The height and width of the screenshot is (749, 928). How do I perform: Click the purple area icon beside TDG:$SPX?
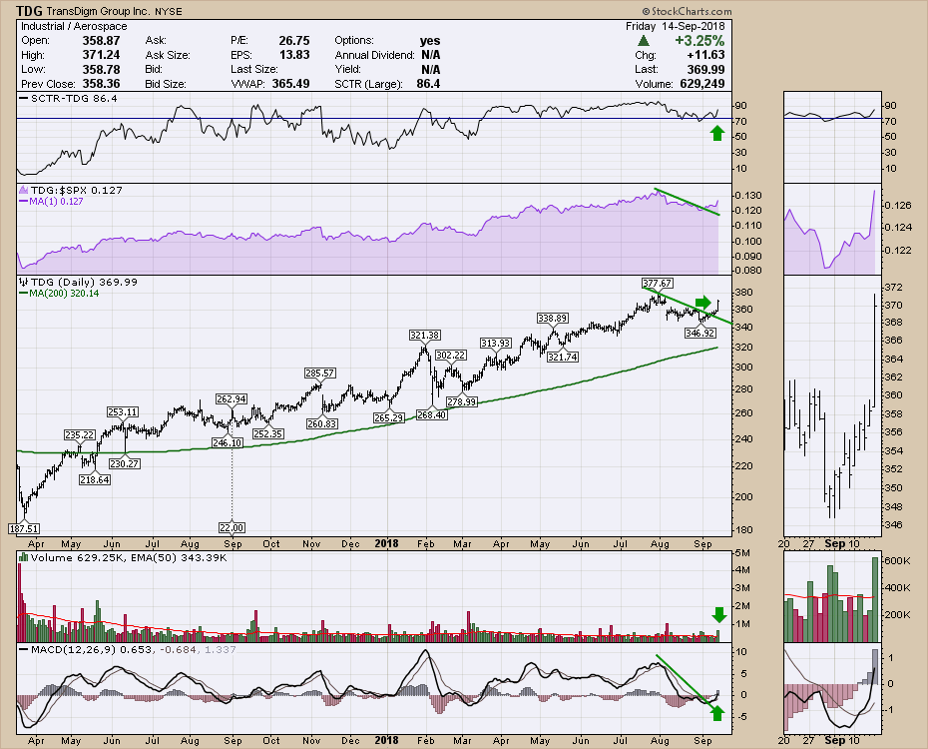point(24,190)
